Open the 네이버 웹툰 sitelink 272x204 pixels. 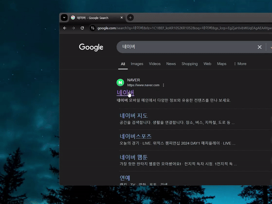(134, 157)
